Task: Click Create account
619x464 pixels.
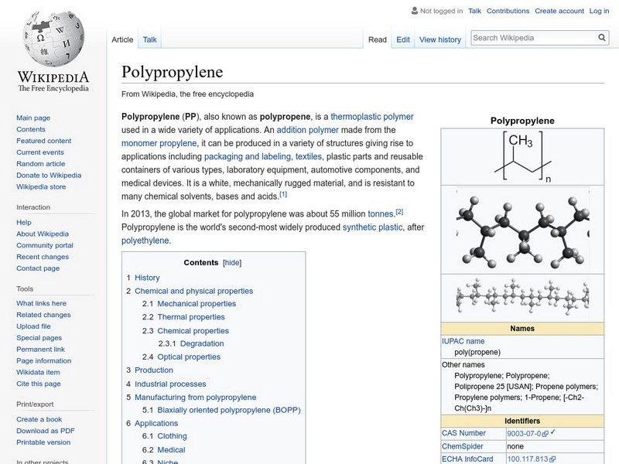Action: click(559, 11)
